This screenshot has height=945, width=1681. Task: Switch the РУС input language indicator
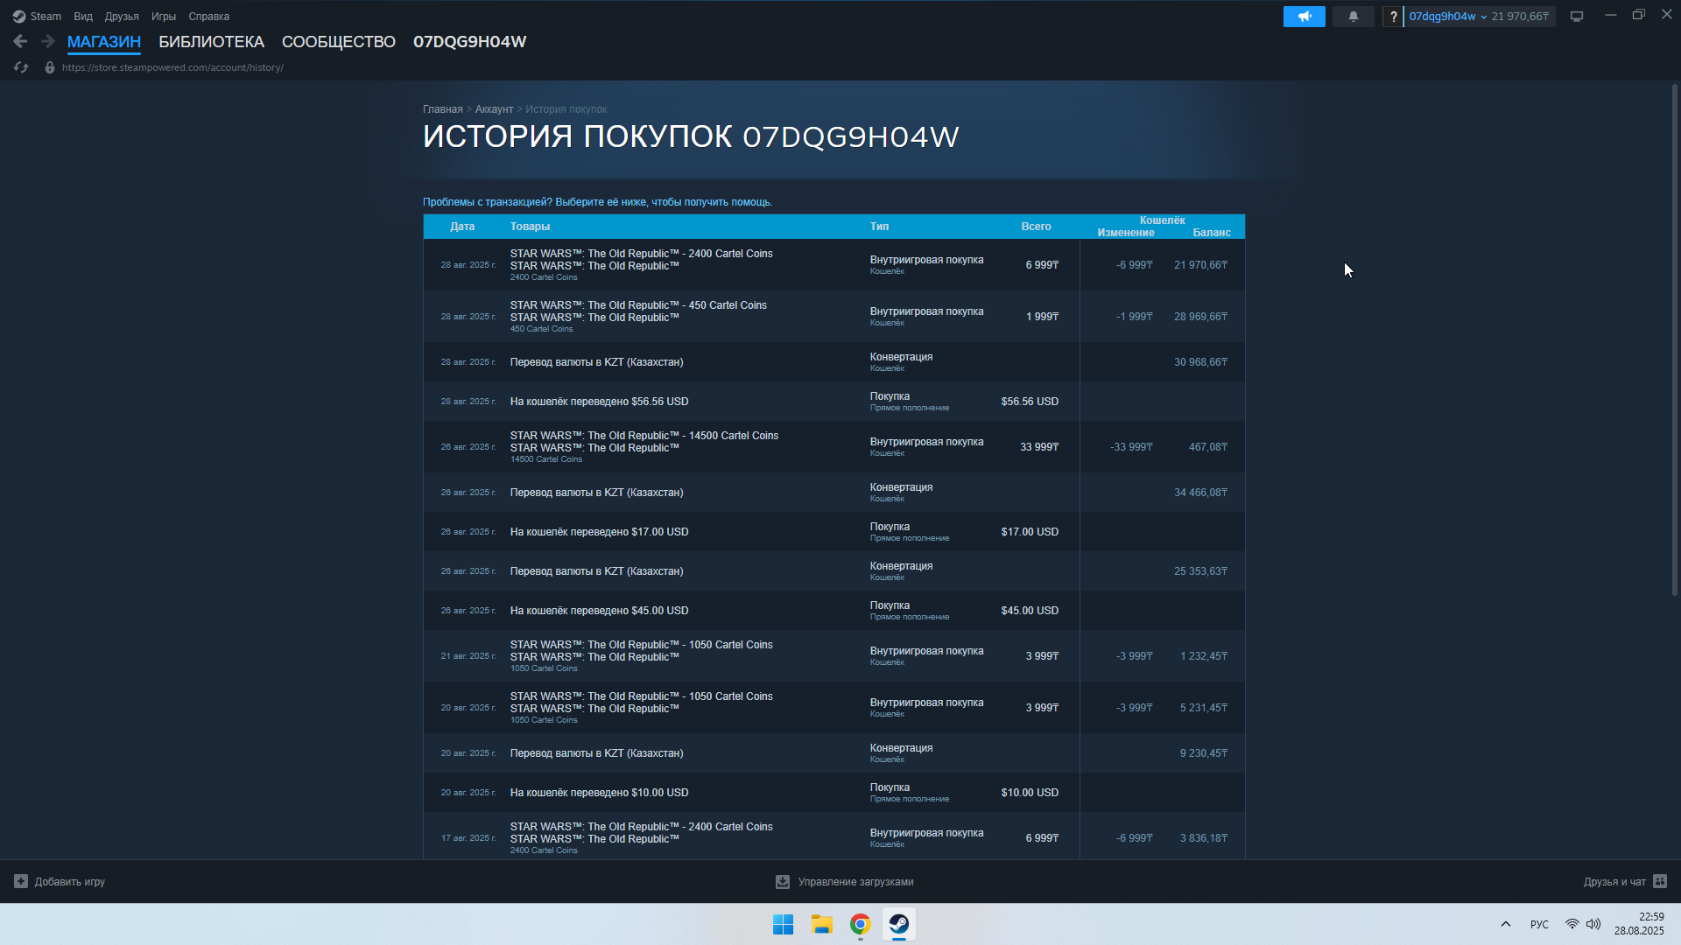tap(1539, 924)
